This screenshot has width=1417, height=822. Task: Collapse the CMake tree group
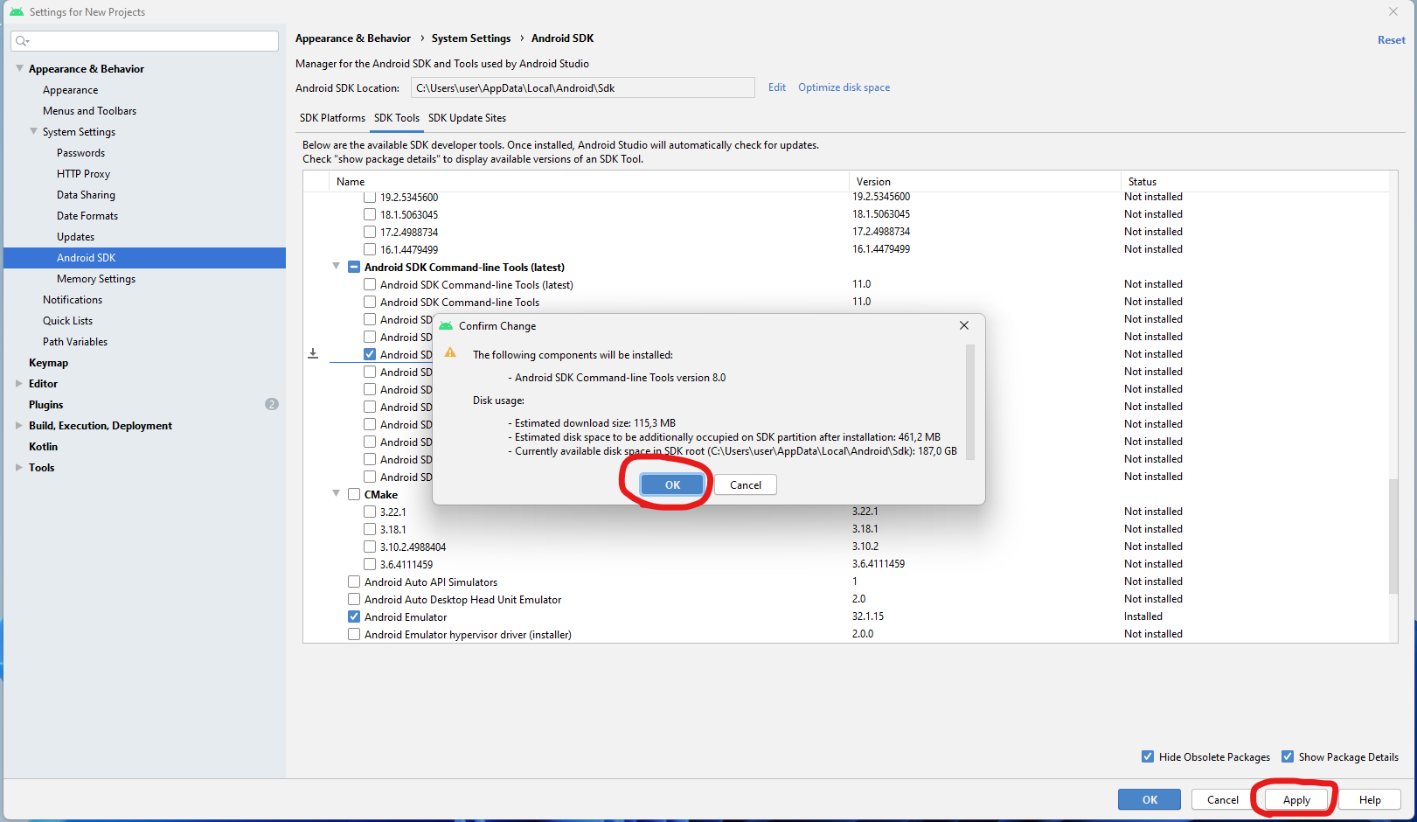(336, 494)
